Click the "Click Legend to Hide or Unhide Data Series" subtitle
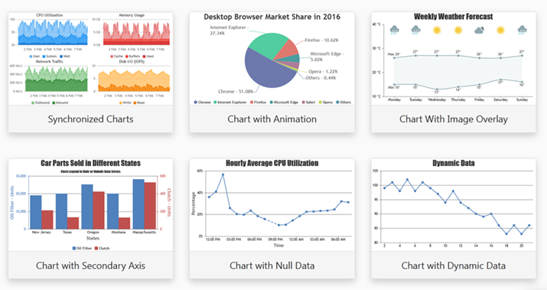 pyautogui.click(x=90, y=171)
